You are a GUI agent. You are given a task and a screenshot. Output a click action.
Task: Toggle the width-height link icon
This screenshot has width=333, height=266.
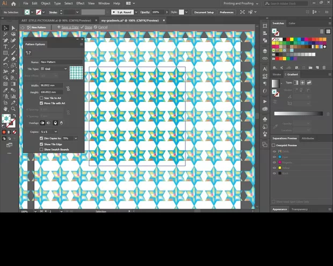click(x=68, y=88)
